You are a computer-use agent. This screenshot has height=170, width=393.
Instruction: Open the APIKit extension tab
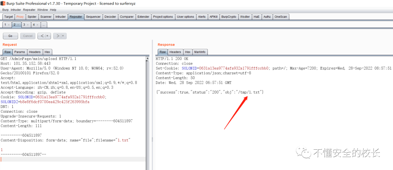[214, 17]
